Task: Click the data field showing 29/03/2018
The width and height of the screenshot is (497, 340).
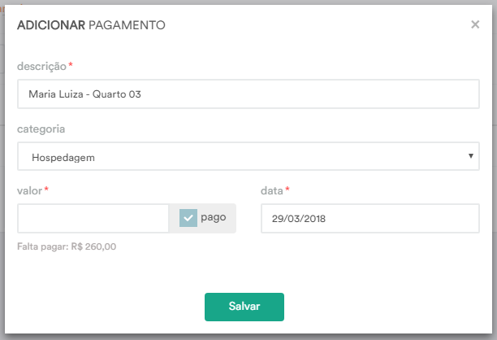Action: (x=370, y=219)
